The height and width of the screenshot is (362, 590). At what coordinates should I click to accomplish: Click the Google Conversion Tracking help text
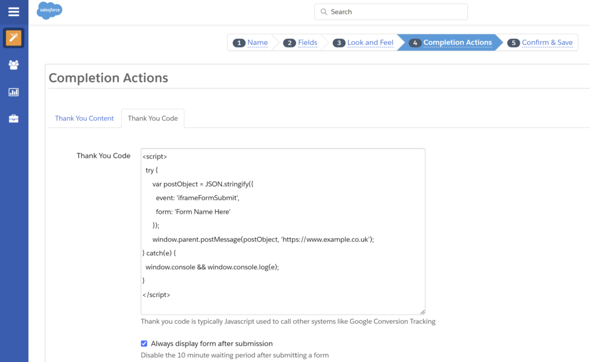coord(288,321)
